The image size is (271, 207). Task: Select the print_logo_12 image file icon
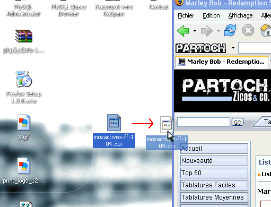point(24,166)
